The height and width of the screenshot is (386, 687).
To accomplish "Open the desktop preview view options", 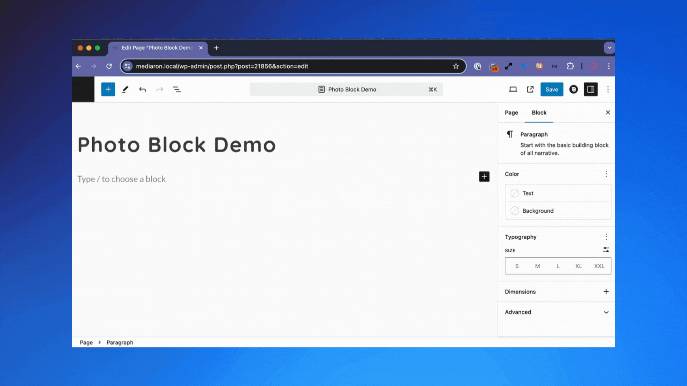I will point(513,89).
